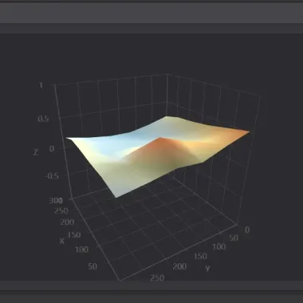The width and height of the screenshot is (303, 303).
Task: Click the Y axis tick label 100
Action: 218,246
